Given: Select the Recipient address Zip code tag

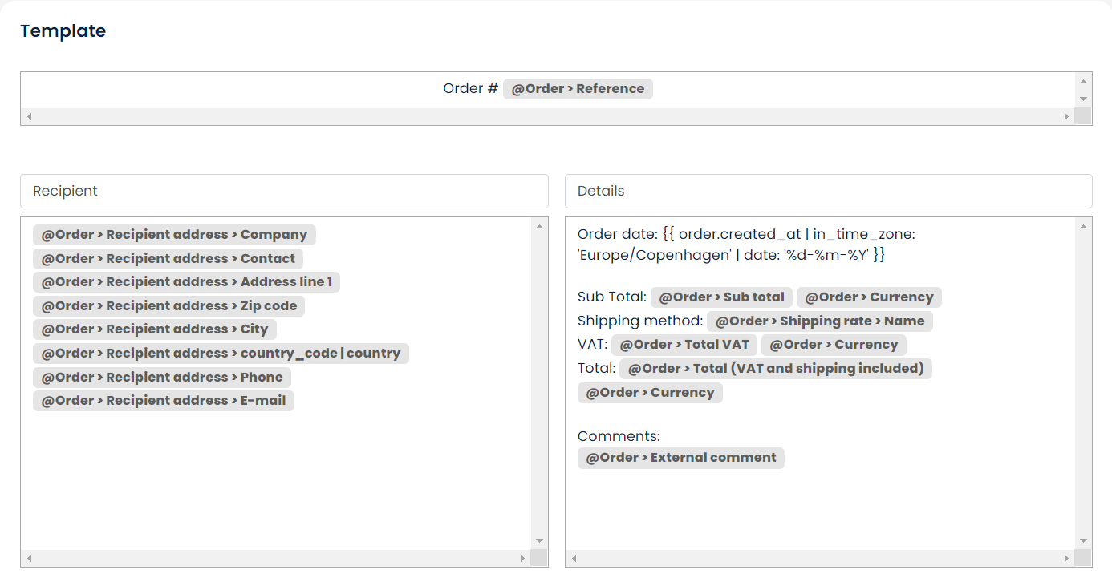Looking at the screenshot, I should click(x=168, y=306).
